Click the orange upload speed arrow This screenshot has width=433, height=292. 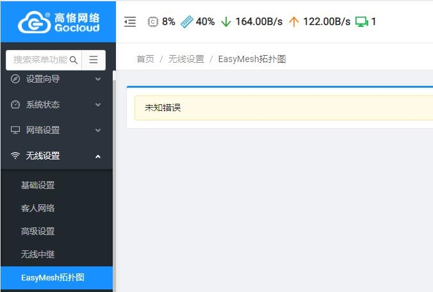coord(293,22)
